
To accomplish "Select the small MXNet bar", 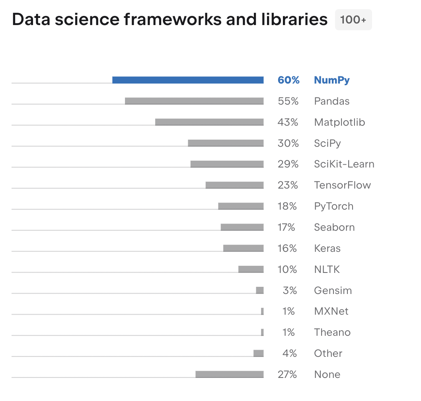I will 262,311.
